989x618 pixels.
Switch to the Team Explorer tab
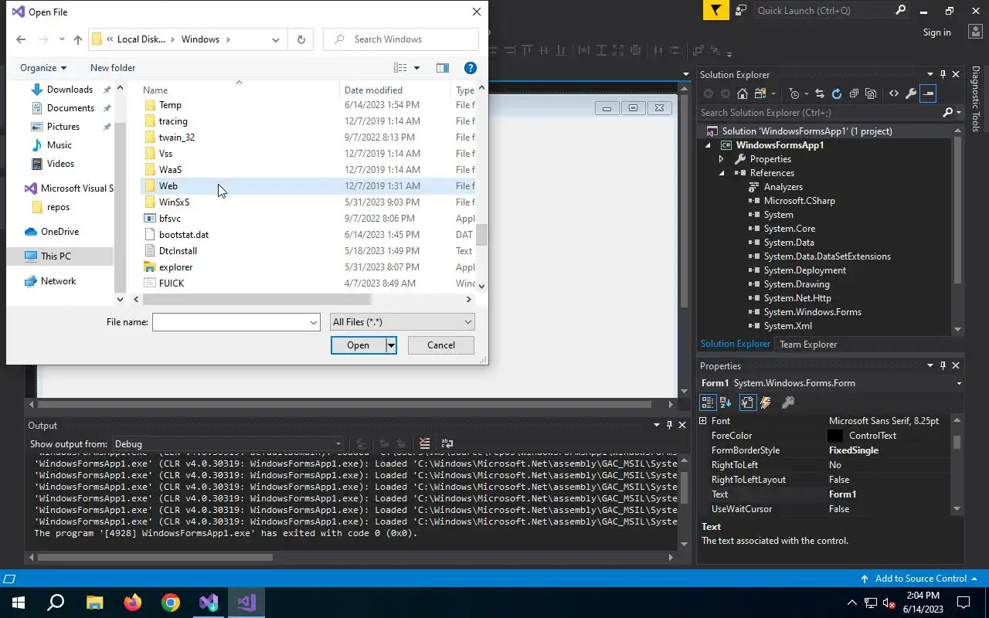click(807, 345)
